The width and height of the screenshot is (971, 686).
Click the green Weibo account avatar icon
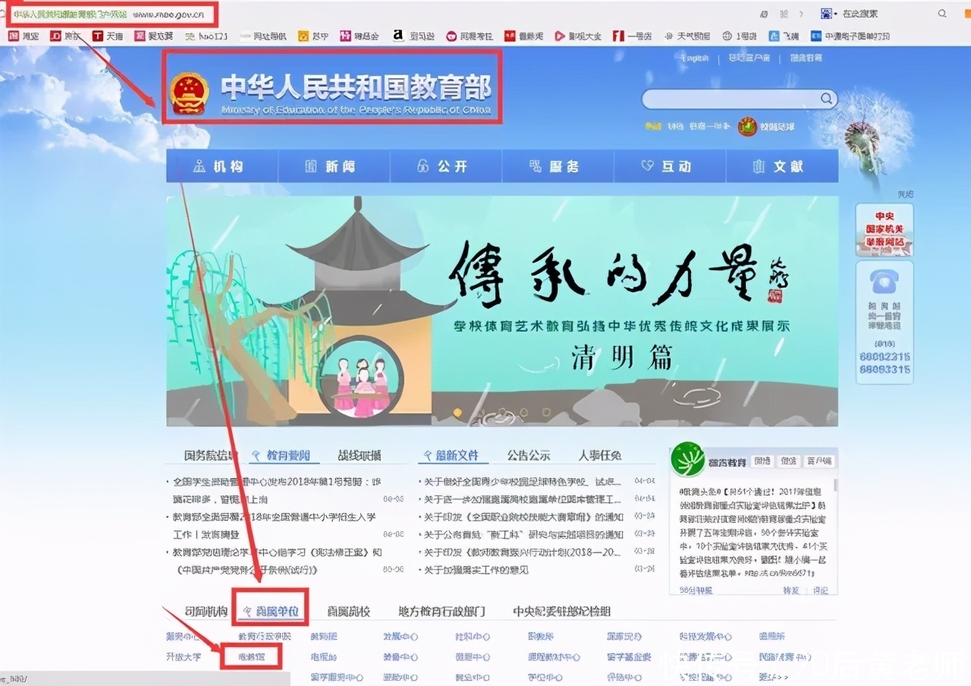pos(688,461)
